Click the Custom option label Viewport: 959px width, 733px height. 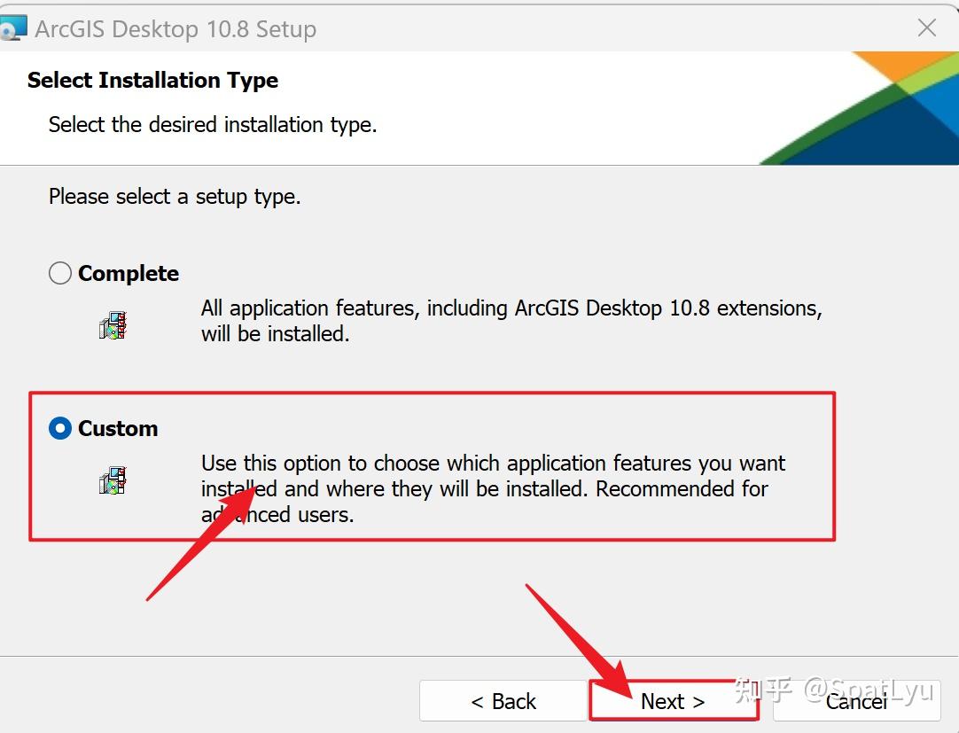click(x=118, y=428)
